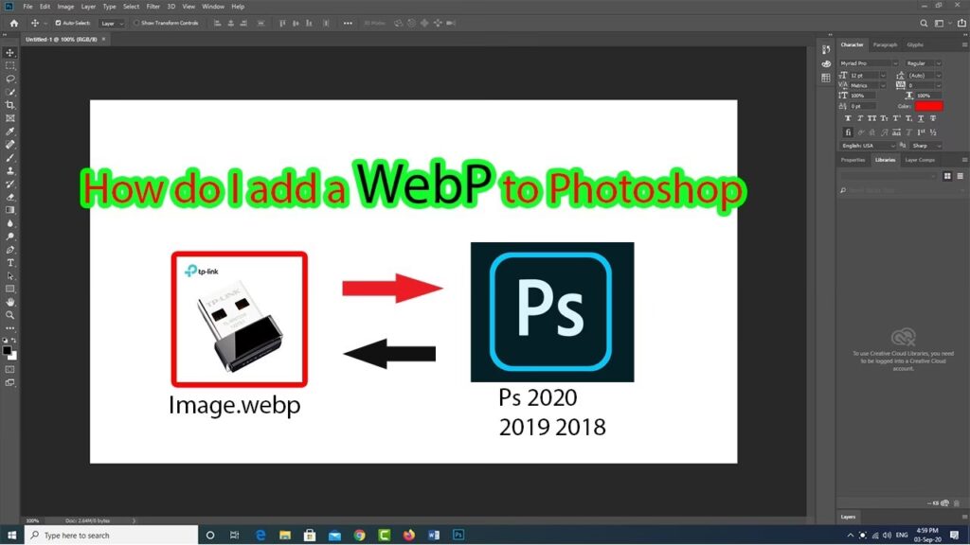The width and height of the screenshot is (970, 545).
Task: Select the Move tool in the toolbar
Action: pos(10,53)
